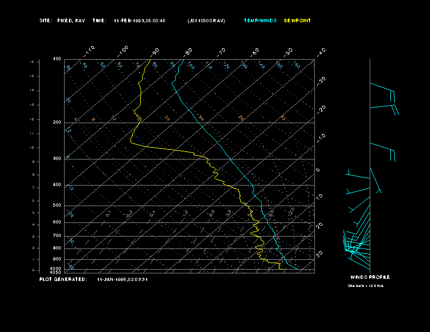
Task: Click the yellow "DEWPOINT" legend label
Action: pos(298,21)
